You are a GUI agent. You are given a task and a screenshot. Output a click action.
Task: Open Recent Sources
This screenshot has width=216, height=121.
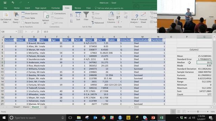30,23
